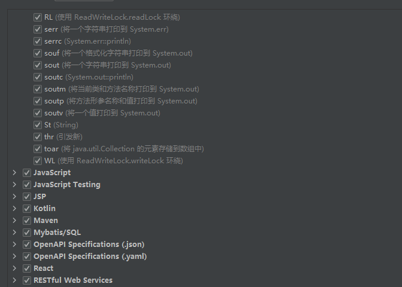
Task: Uncheck the React group checkbox
Action: [27, 268]
